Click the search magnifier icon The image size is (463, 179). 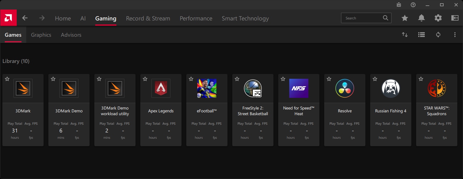click(x=386, y=18)
